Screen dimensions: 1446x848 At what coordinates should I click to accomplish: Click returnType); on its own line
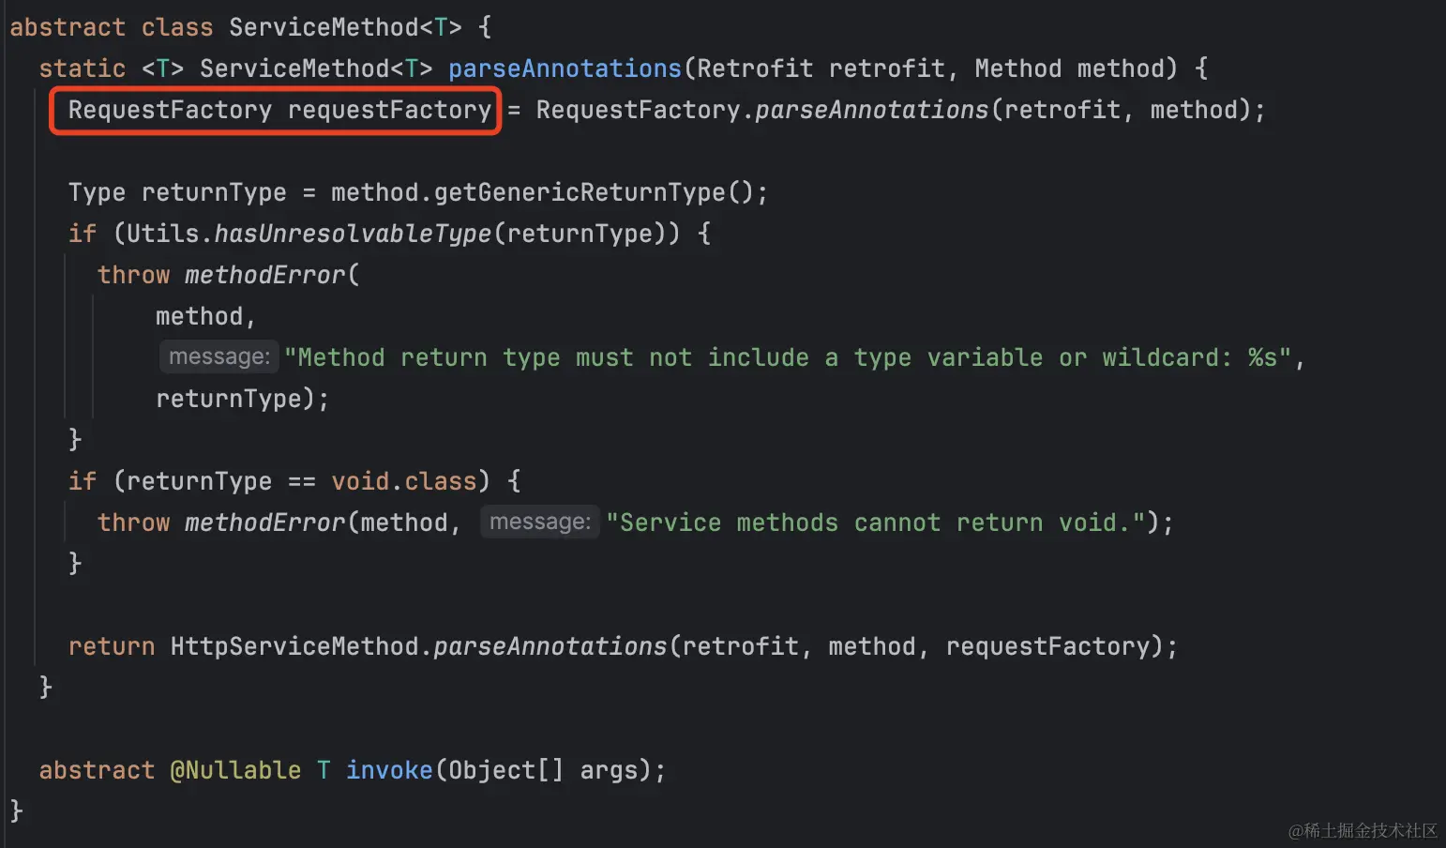point(243,399)
